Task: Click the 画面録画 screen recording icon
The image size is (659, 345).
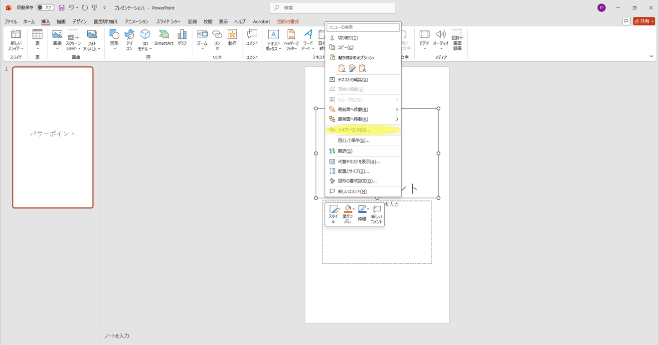Action: [457, 39]
